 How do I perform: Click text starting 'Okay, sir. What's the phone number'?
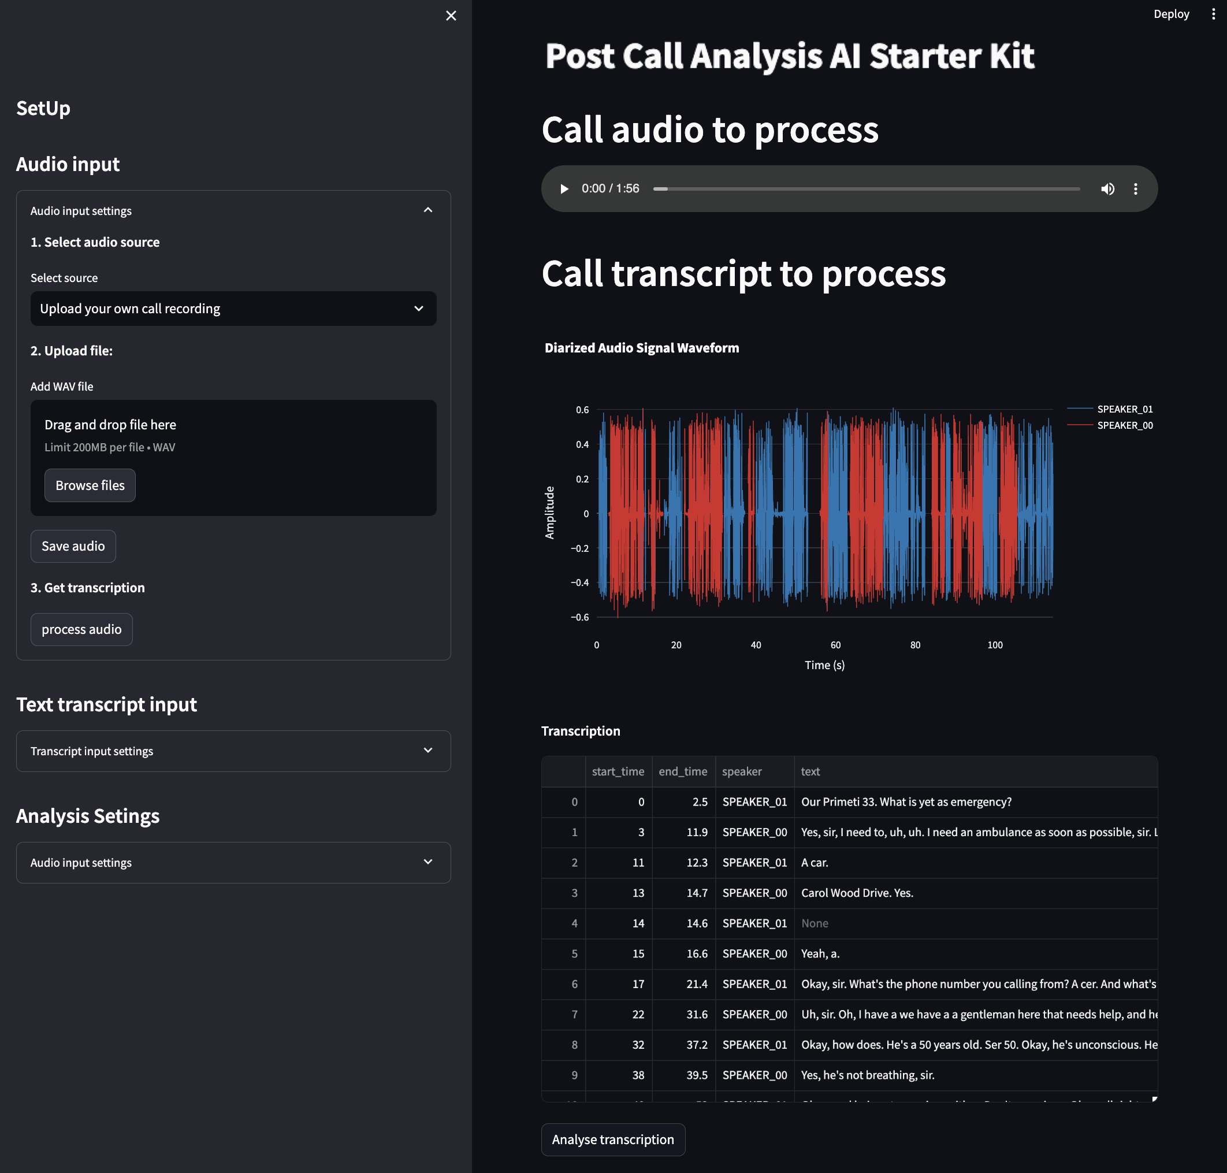(976, 984)
